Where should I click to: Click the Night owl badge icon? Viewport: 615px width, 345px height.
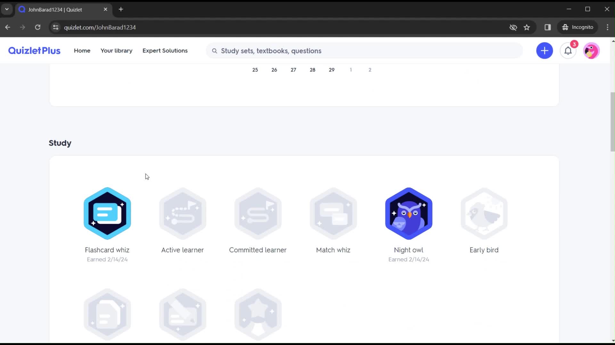[x=408, y=213]
